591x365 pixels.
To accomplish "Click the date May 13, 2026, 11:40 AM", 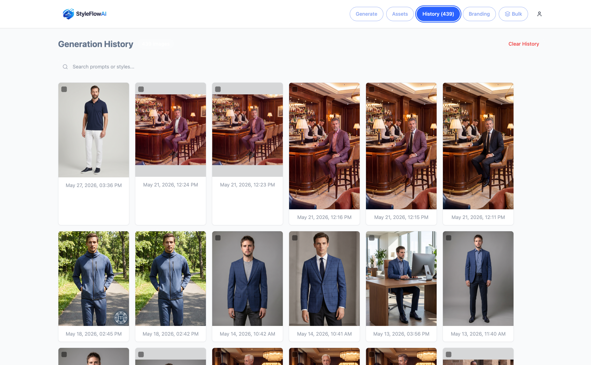I will pyautogui.click(x=478, y=334).
